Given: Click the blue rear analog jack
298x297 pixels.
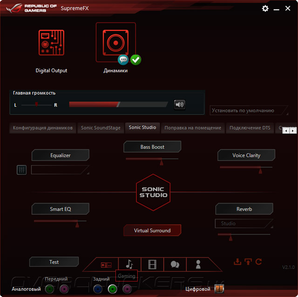Looking at the screenshot, I should coord(98,289).
